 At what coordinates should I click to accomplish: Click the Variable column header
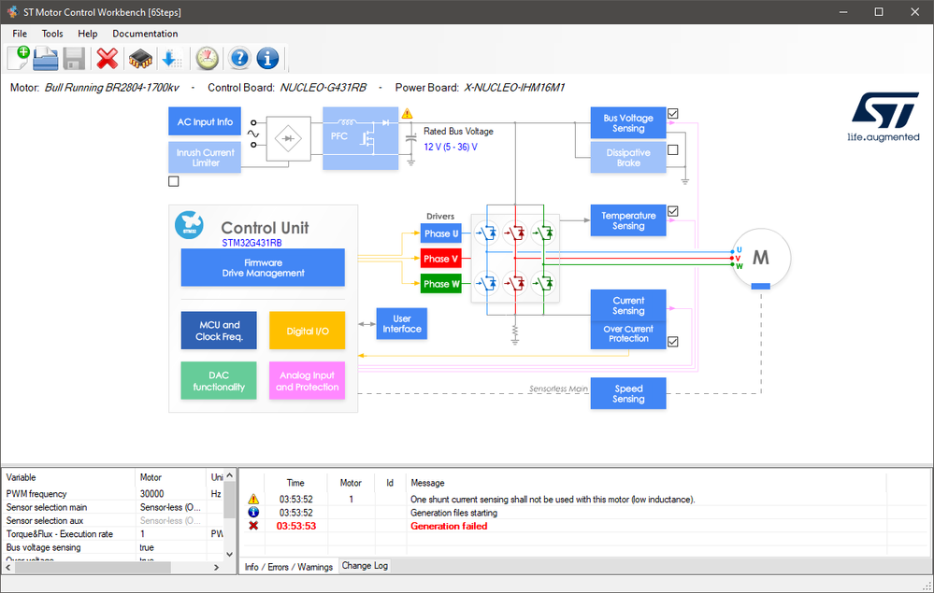click(x=69, y=477)
